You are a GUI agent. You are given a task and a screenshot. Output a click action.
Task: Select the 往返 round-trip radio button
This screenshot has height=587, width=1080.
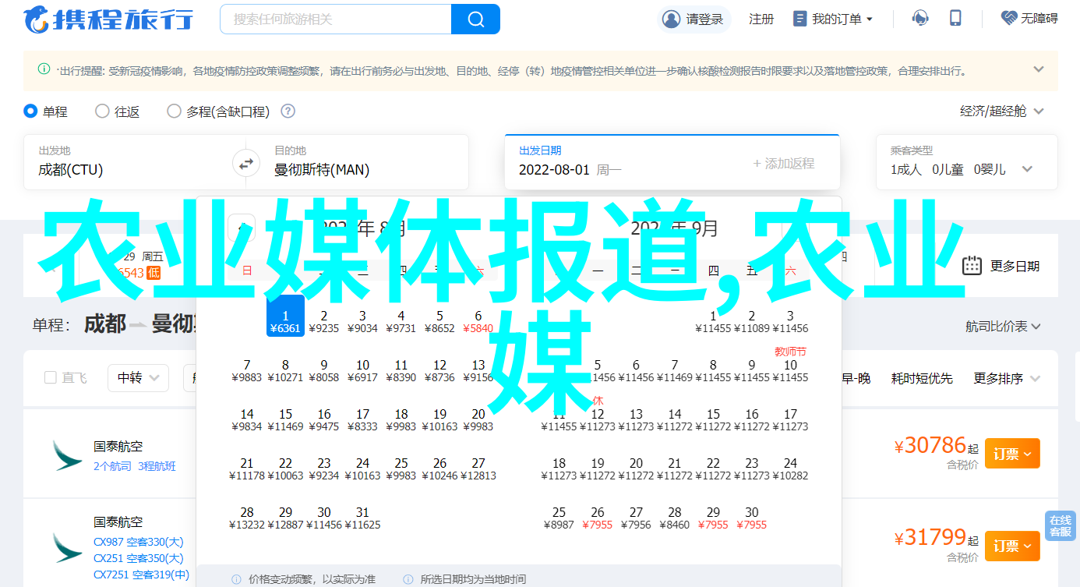(102, 111)
